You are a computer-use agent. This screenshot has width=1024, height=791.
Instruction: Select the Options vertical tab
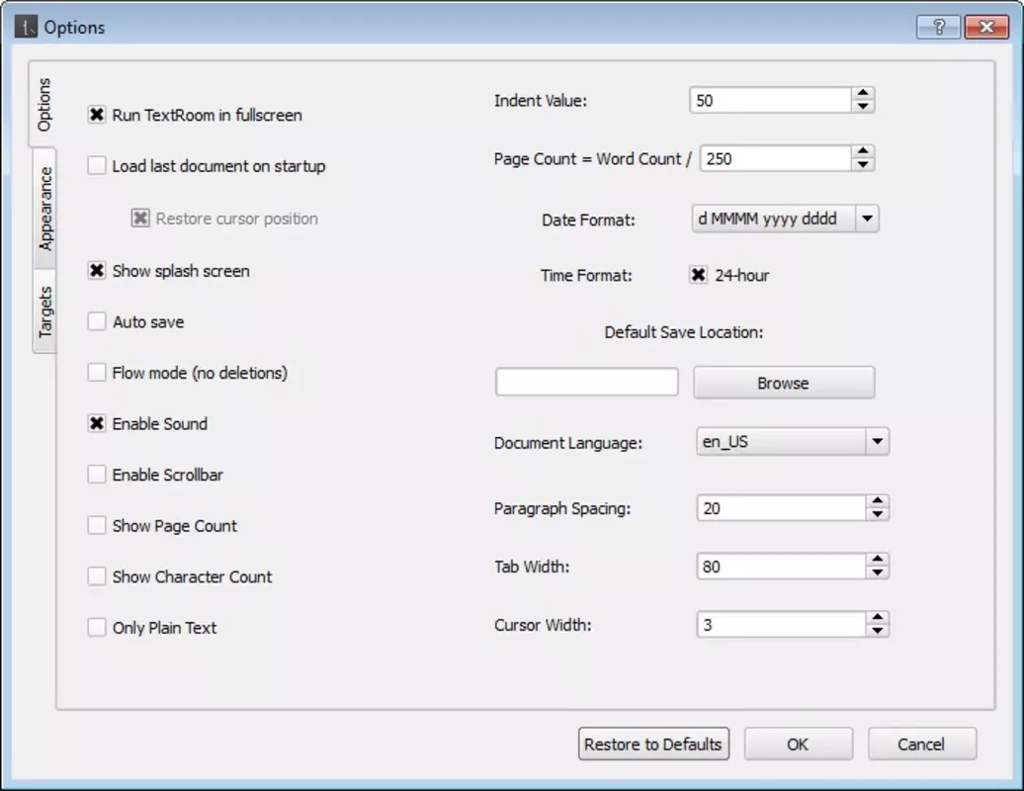(x=43, y=105)
